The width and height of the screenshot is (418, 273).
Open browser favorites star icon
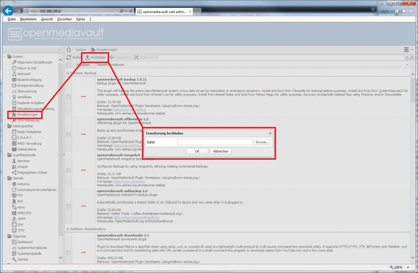pos(404,11)
